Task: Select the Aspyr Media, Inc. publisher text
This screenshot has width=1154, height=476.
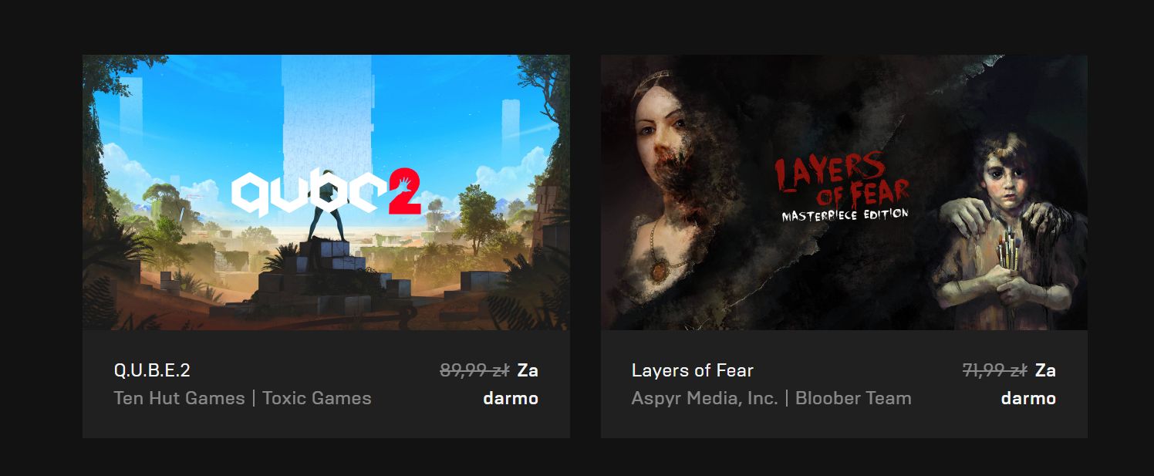Action: click(x=704, y=398)
